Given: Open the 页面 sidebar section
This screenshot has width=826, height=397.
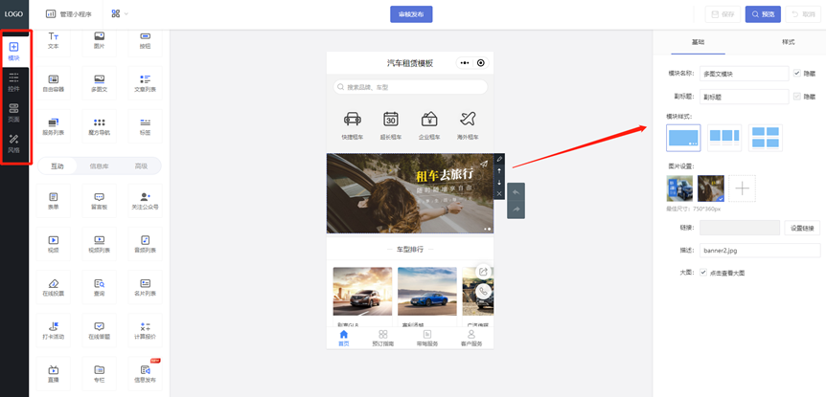Looking at the screenshot, I should [x=14, y=113].
